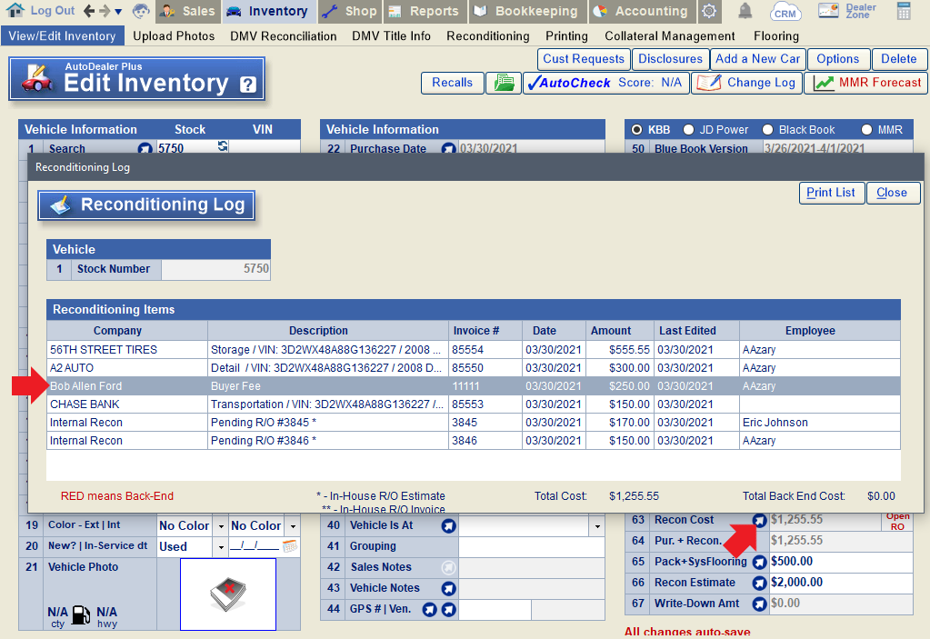Viewport: 930px width, 639px height.
Task: Click the arrow icon beside Vehicle Notes
Action: [x=447, y=588]
